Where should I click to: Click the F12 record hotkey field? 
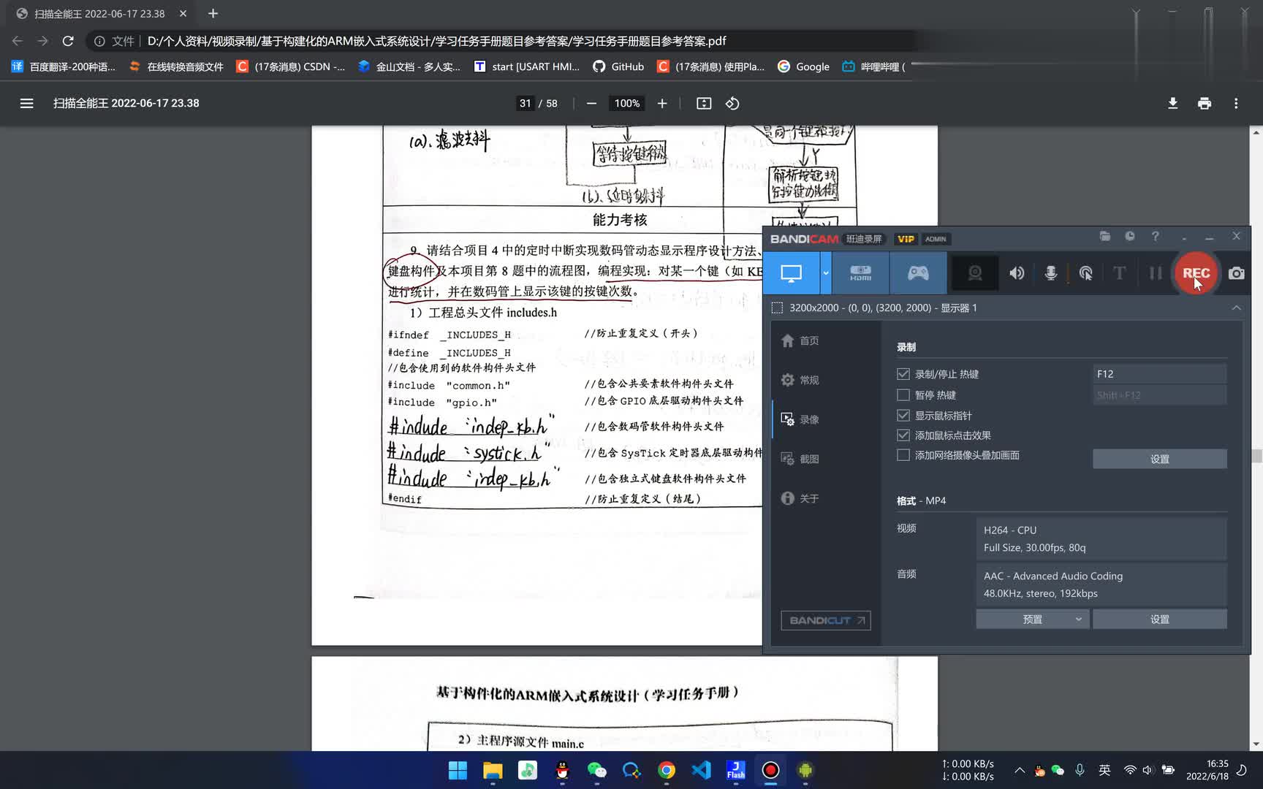pos(1159,374)
